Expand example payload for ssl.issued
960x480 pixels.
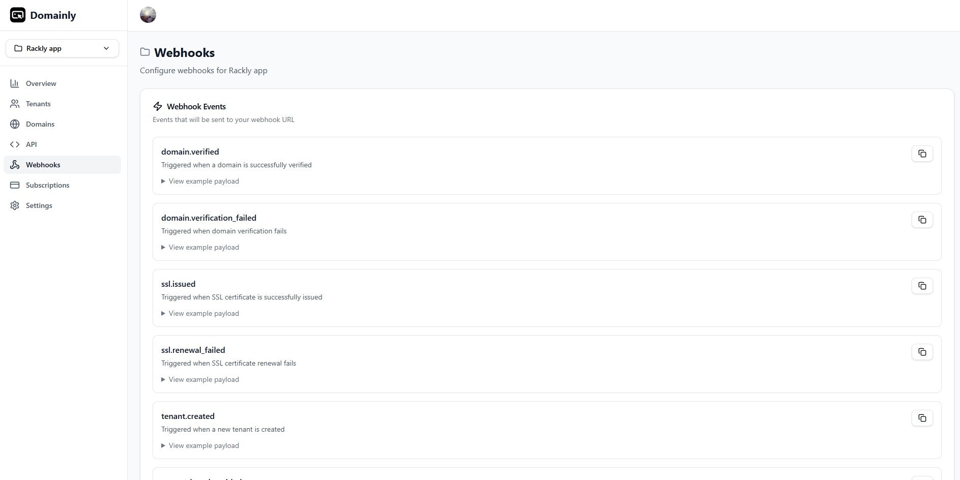point(200,313)
